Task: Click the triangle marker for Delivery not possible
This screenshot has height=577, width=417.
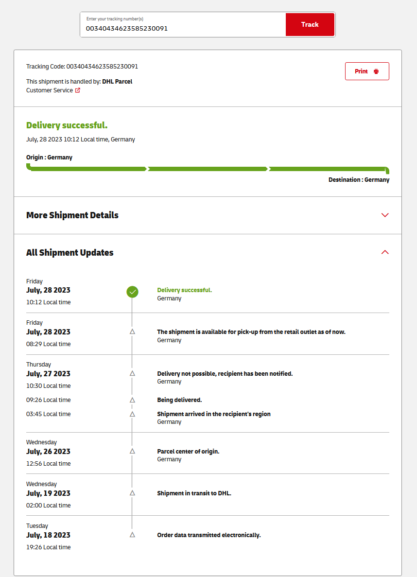Action: point(132,373)
